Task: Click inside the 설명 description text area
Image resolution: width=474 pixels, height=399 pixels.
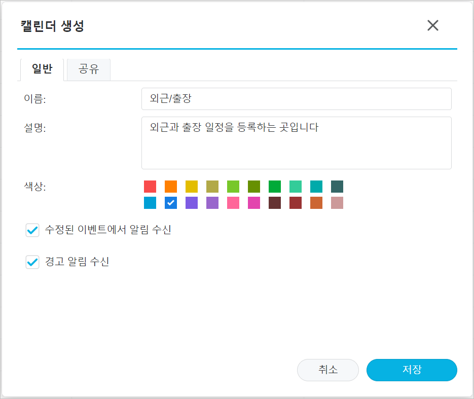Action: (297, 142)
